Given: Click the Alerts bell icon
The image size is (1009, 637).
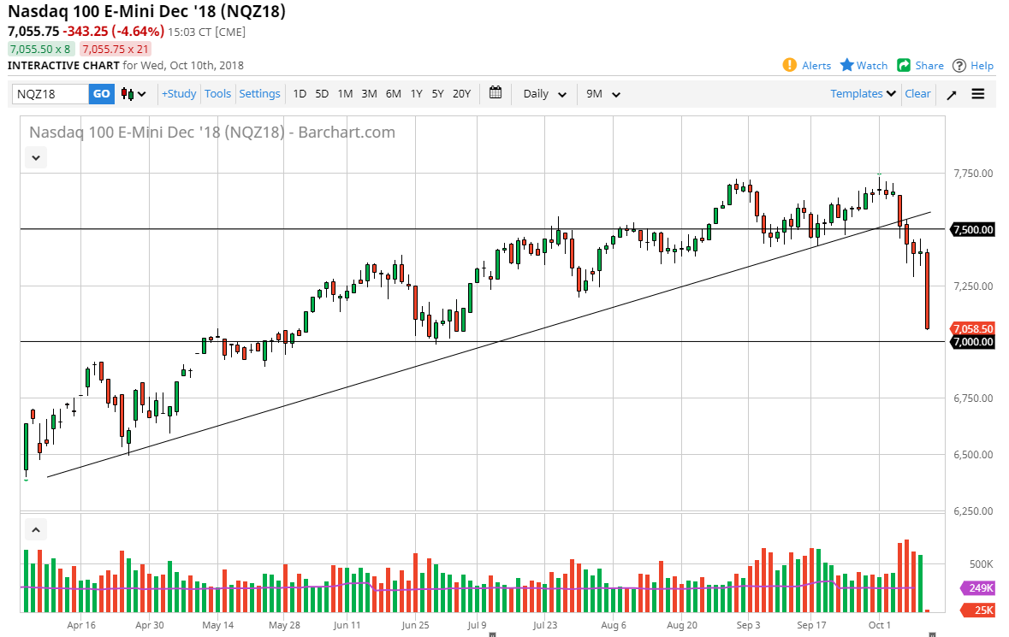Looking at the screenshot, I should pos(788,65).
